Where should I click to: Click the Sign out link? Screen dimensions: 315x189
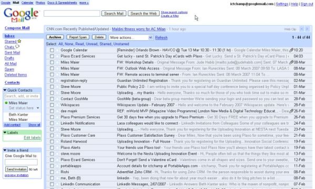307,4
